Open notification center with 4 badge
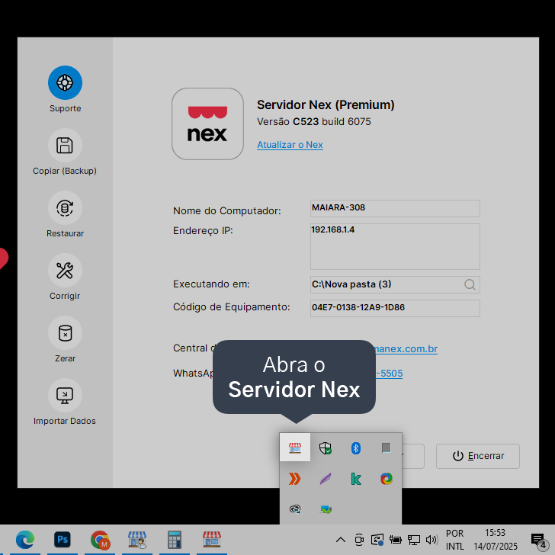 click(x=540, y=541)
